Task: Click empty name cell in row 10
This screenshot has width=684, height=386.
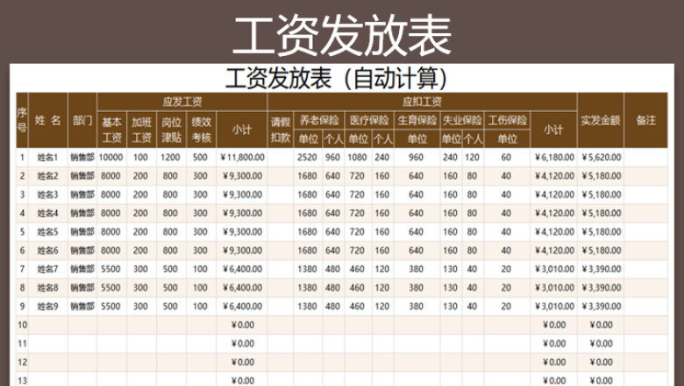Action: click(48, 325)
